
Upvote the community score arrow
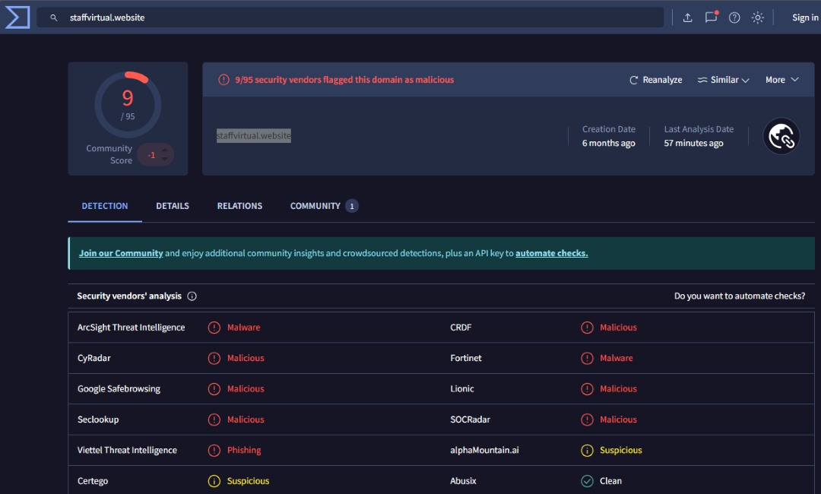165,150
